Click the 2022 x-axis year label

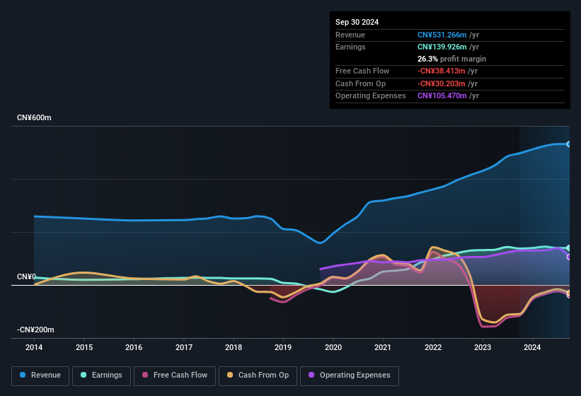[x=433, y=347]
